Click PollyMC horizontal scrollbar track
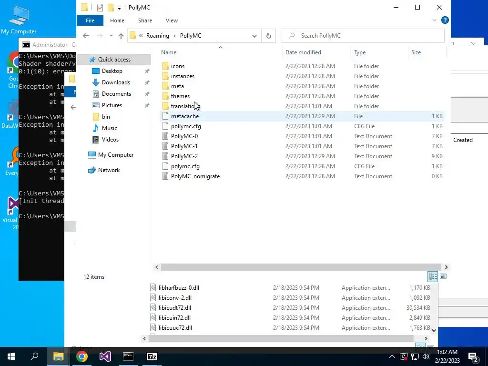The width and height of the screenshot is (488, 366). tap(301, 267)
